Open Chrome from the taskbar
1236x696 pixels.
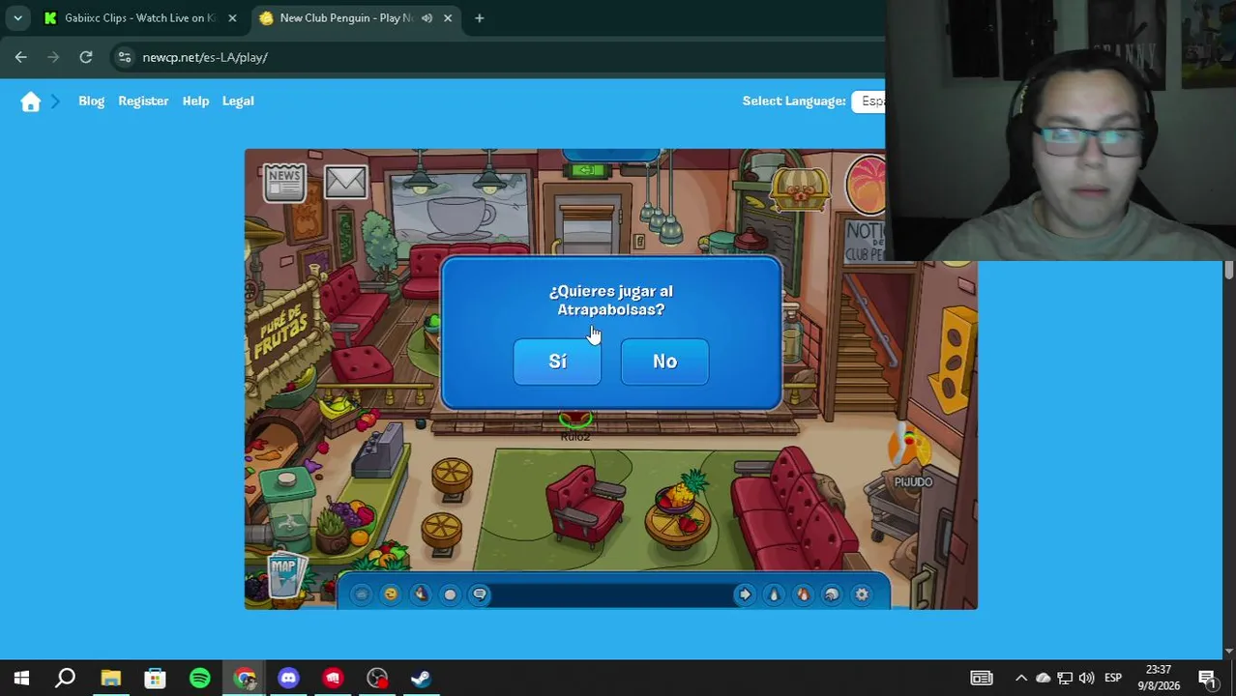click(245, 678)
